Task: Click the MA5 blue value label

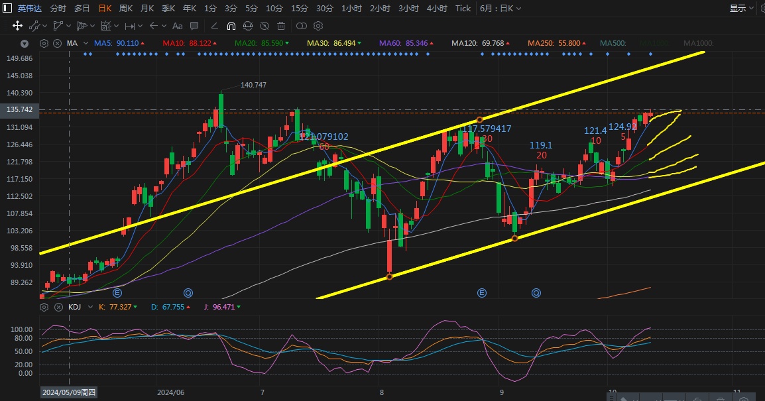Action: click(116, 43)
